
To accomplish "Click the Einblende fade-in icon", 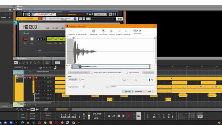I will coord(119,31).
